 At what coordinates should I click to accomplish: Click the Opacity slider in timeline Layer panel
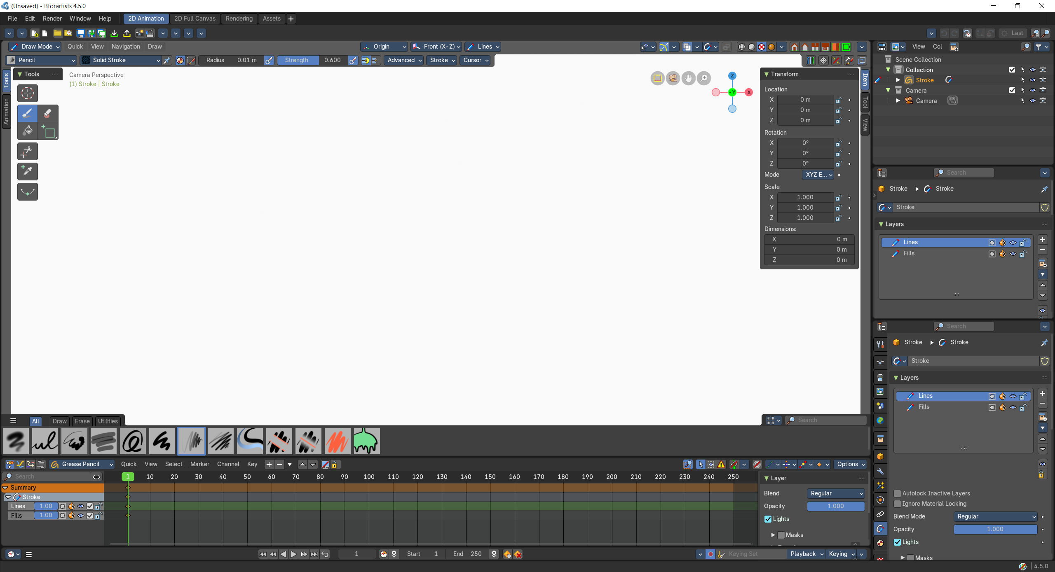(835, 506)
